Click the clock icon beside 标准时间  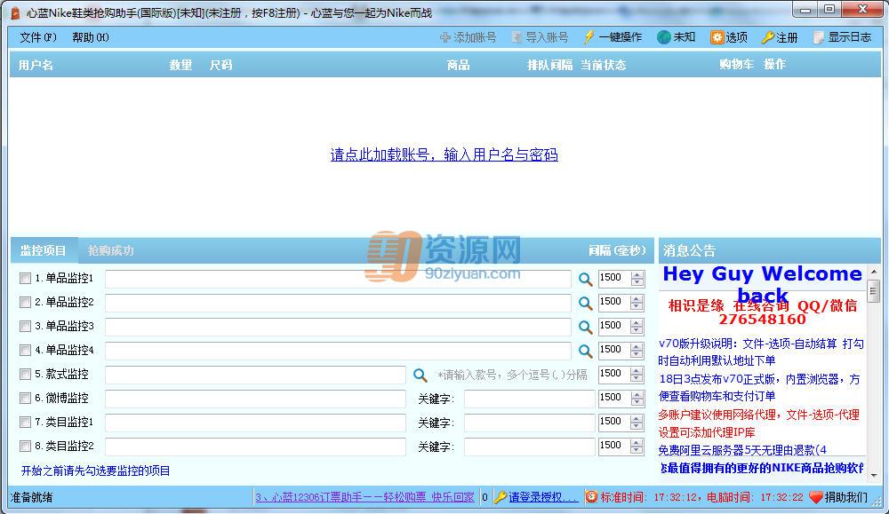[x=591, y=497]
